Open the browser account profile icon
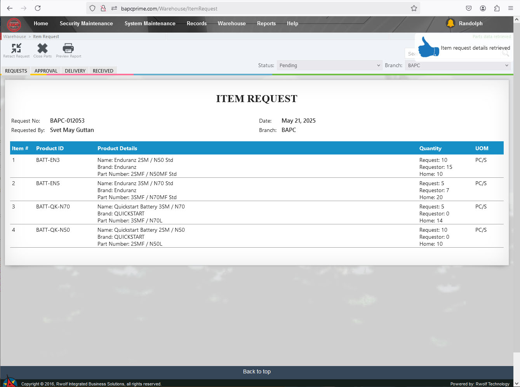Image resolution: width=520 pixels, height=387 pixels. coord(483,8)
